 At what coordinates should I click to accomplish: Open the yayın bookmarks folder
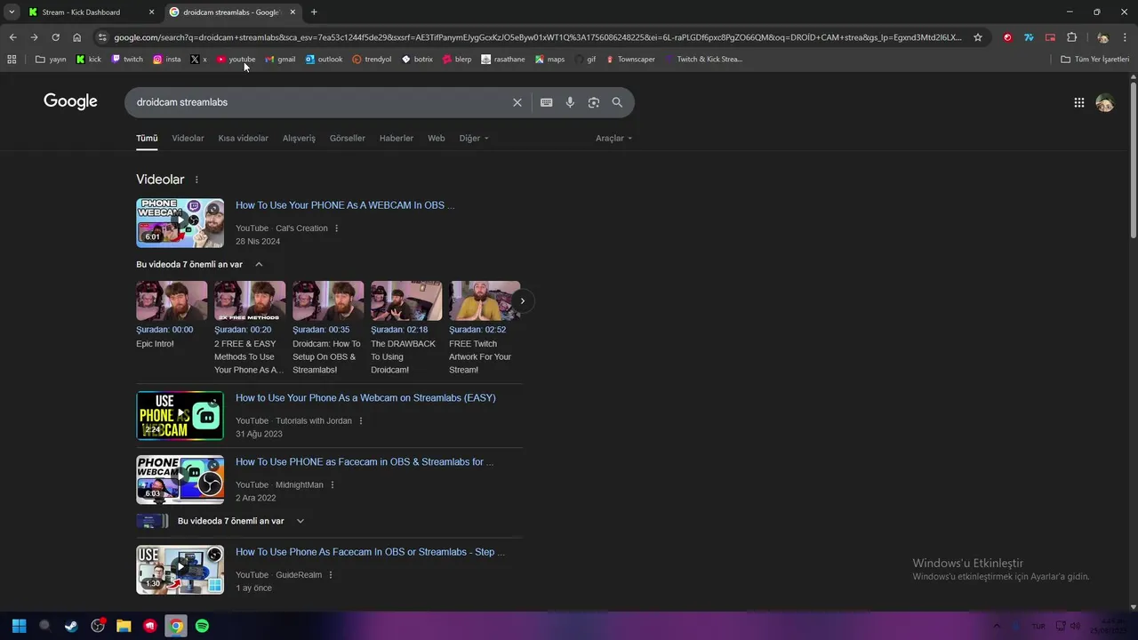[52, 60]
